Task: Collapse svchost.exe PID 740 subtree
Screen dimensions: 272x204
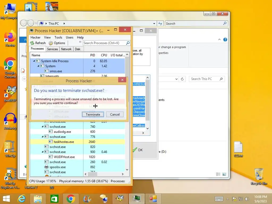Action: click(42, 126)
